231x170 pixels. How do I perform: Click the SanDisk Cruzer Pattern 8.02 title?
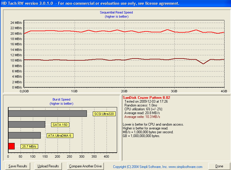coord(146,98)
